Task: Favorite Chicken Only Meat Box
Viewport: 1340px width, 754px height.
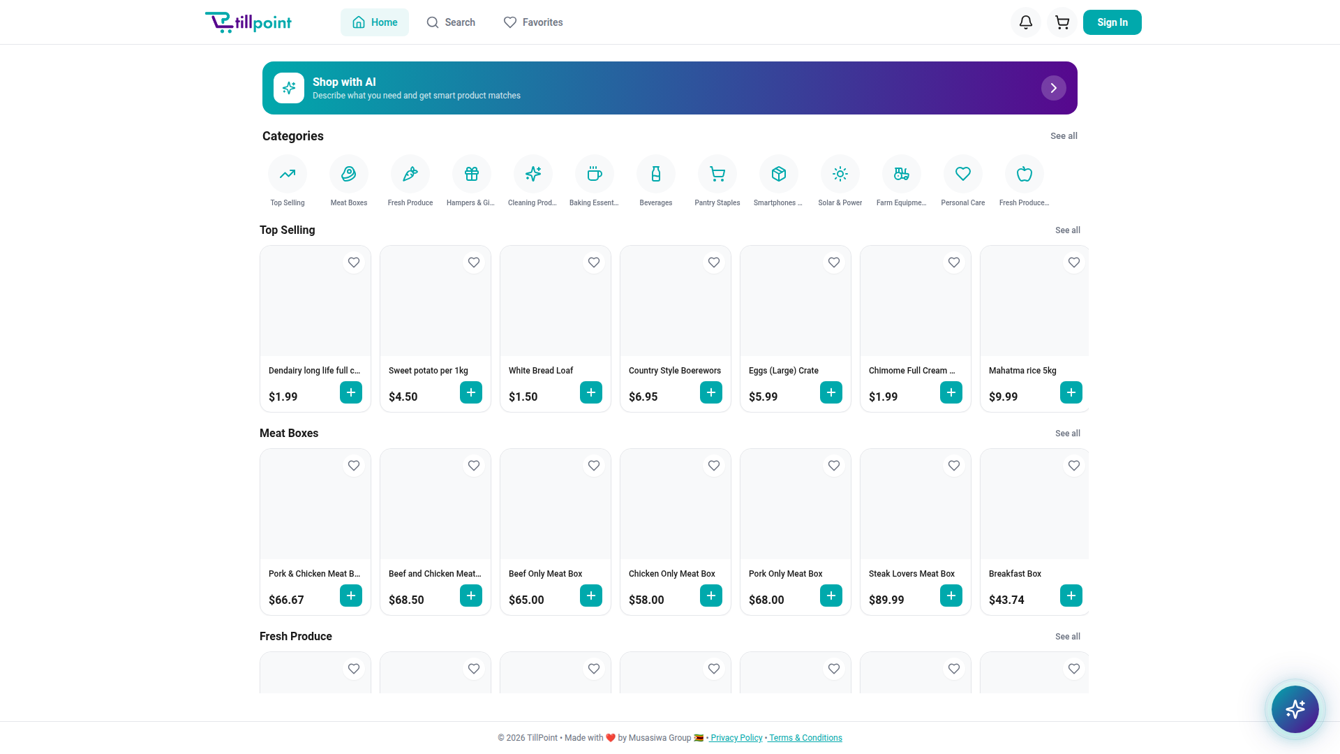Action: 714,466
